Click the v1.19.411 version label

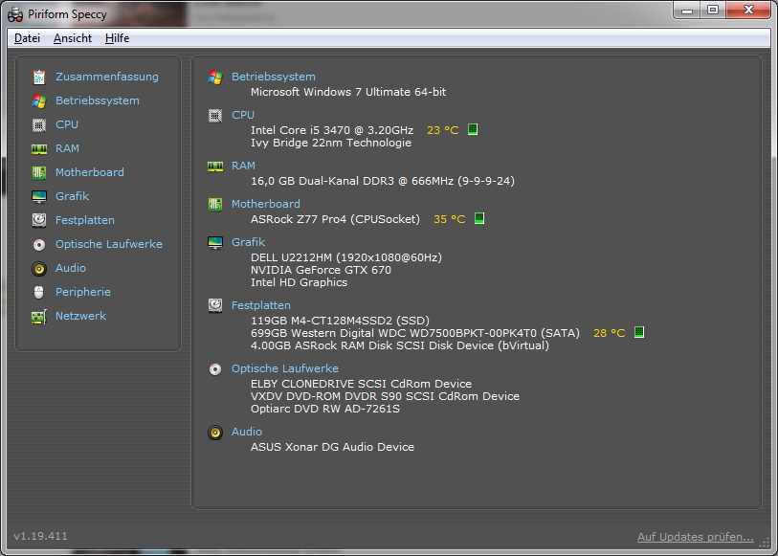coord(40,536)
